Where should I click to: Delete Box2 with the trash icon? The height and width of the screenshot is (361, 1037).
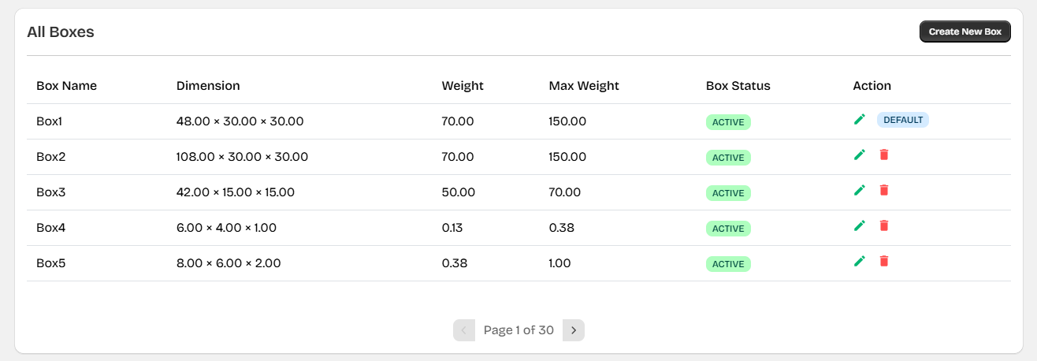pyautogui.click(x=884, y=154)
